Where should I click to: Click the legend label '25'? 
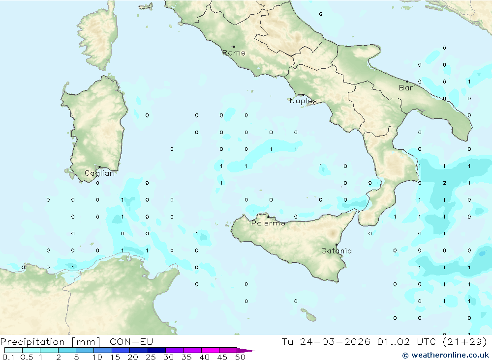(151, 357)
